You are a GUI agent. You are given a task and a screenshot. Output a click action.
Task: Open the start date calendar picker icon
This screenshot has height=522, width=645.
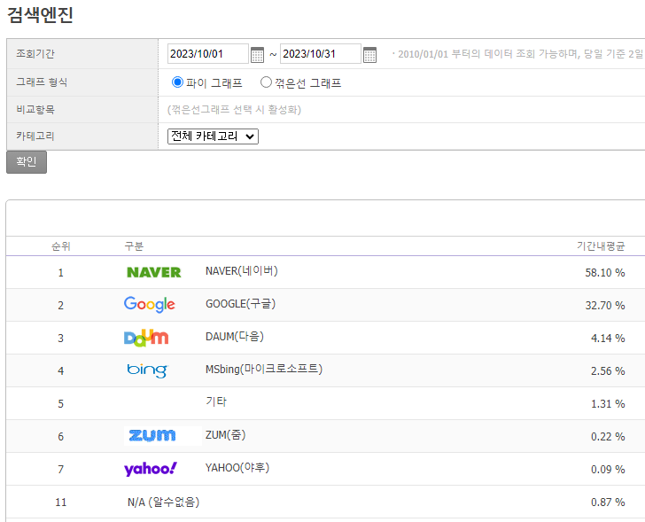(x=258, y=54)
